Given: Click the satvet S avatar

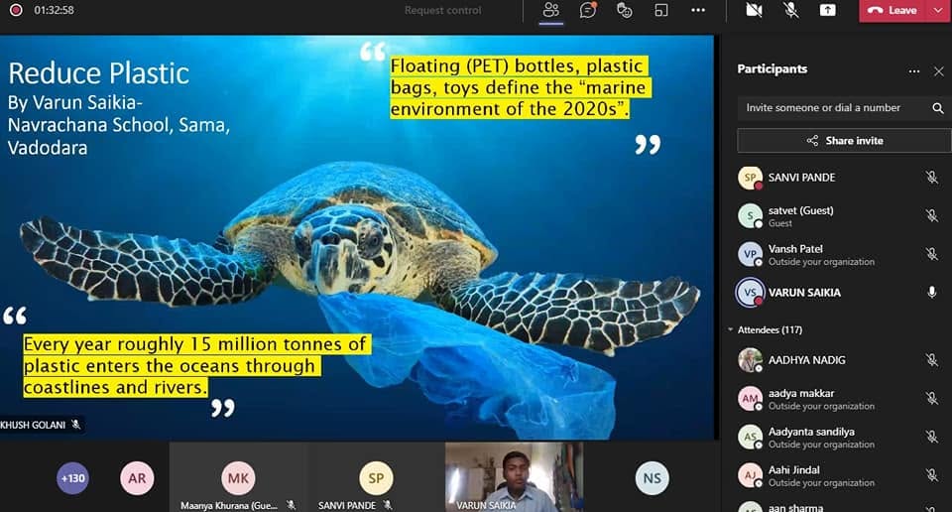Looking at the screenshot, I should [x=750, y=215].
